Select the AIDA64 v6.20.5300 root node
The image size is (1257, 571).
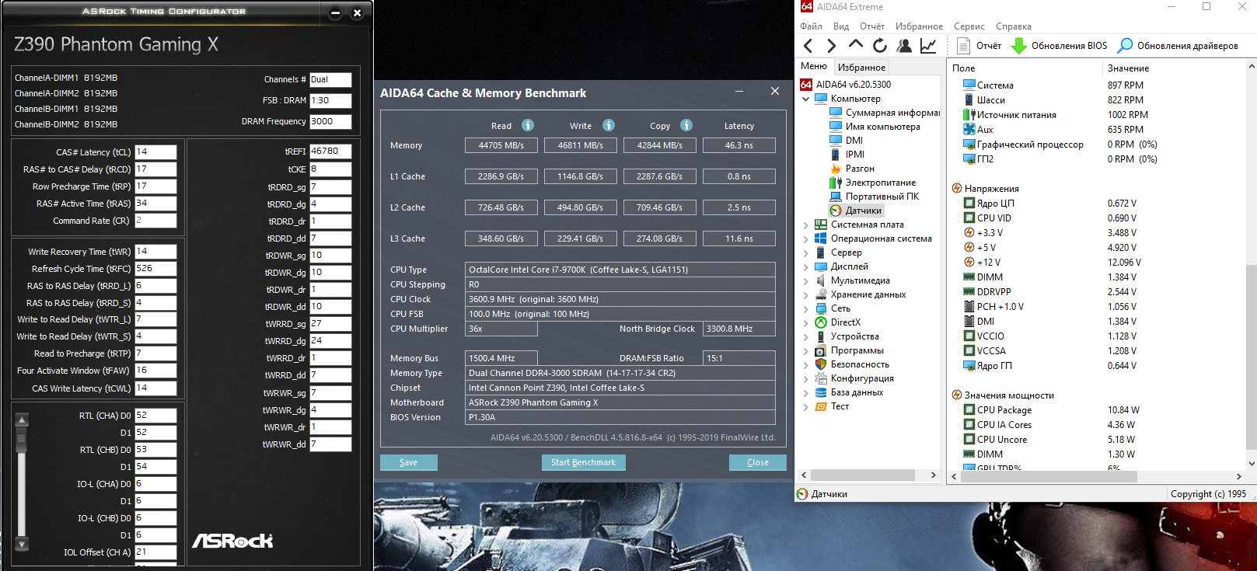846,85
